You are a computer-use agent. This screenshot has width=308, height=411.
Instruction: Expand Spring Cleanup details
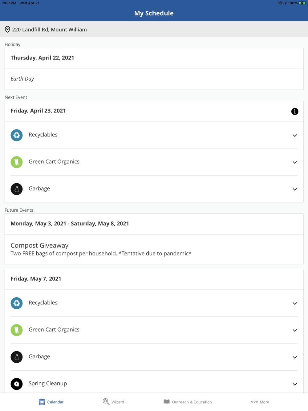coord(294,384)
